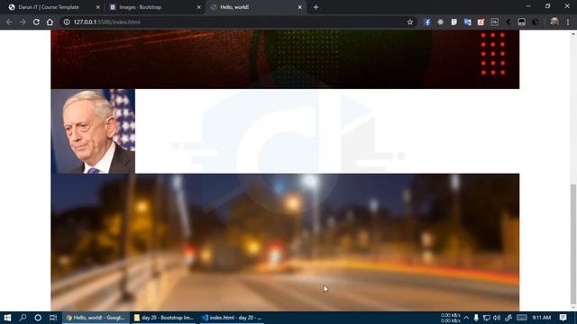Image resolution: width=577 pixels, height=324 pixels.
Task: Close the Images Bootstrap tab
Action: [198, 7]
